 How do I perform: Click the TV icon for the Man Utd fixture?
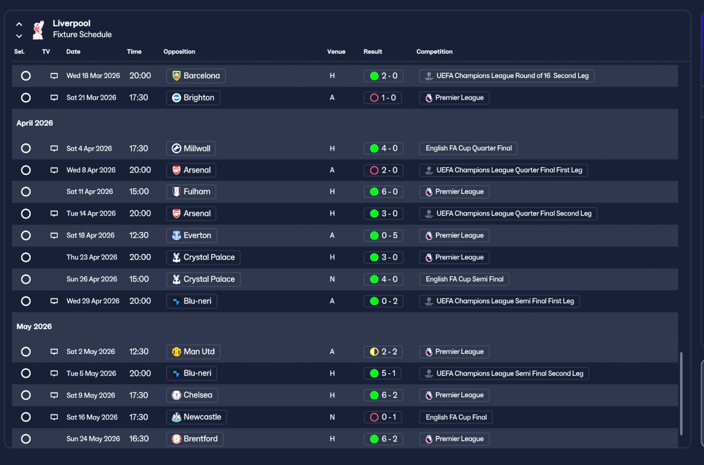point(54,352)
